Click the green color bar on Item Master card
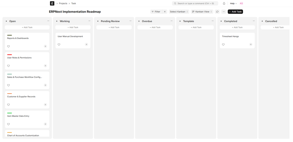This screenshot has width=293, height=142. (9, 113)
